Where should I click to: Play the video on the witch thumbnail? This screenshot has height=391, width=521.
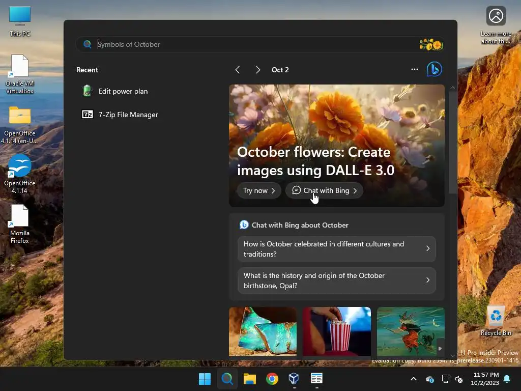coord(440,348)
